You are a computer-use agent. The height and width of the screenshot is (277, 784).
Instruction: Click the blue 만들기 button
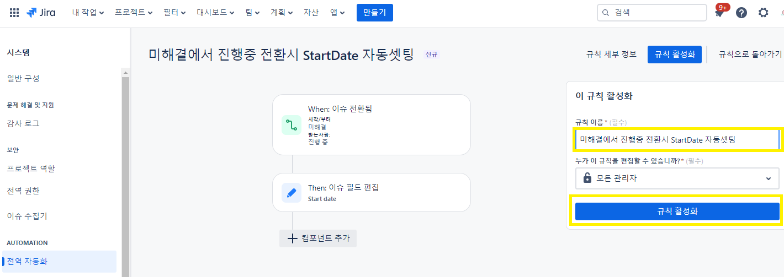point(375,13)
